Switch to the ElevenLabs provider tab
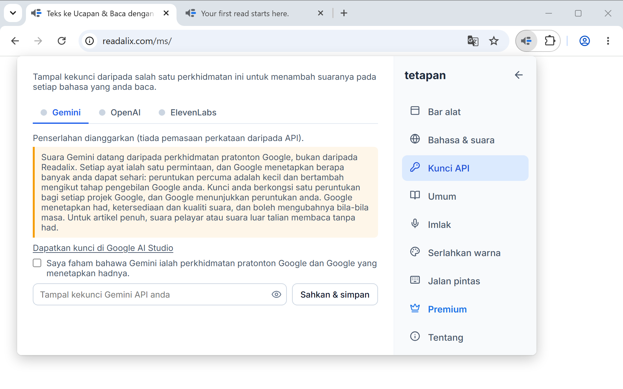The height and width of the screenshot is (389, 623). click(x=188, y=112)
